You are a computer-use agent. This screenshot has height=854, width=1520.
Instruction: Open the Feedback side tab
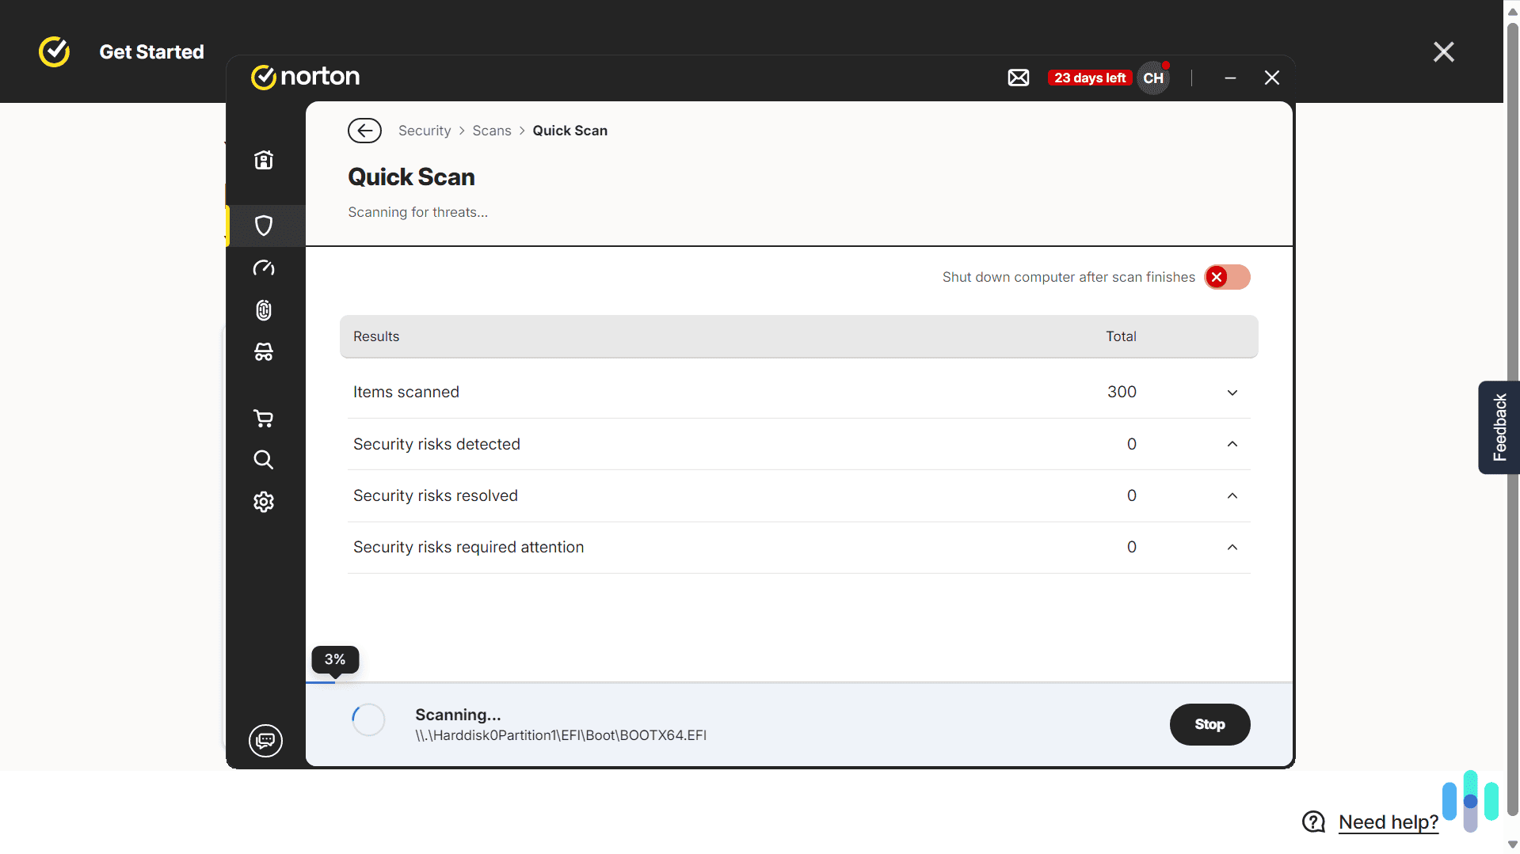tap(1499, 427)
